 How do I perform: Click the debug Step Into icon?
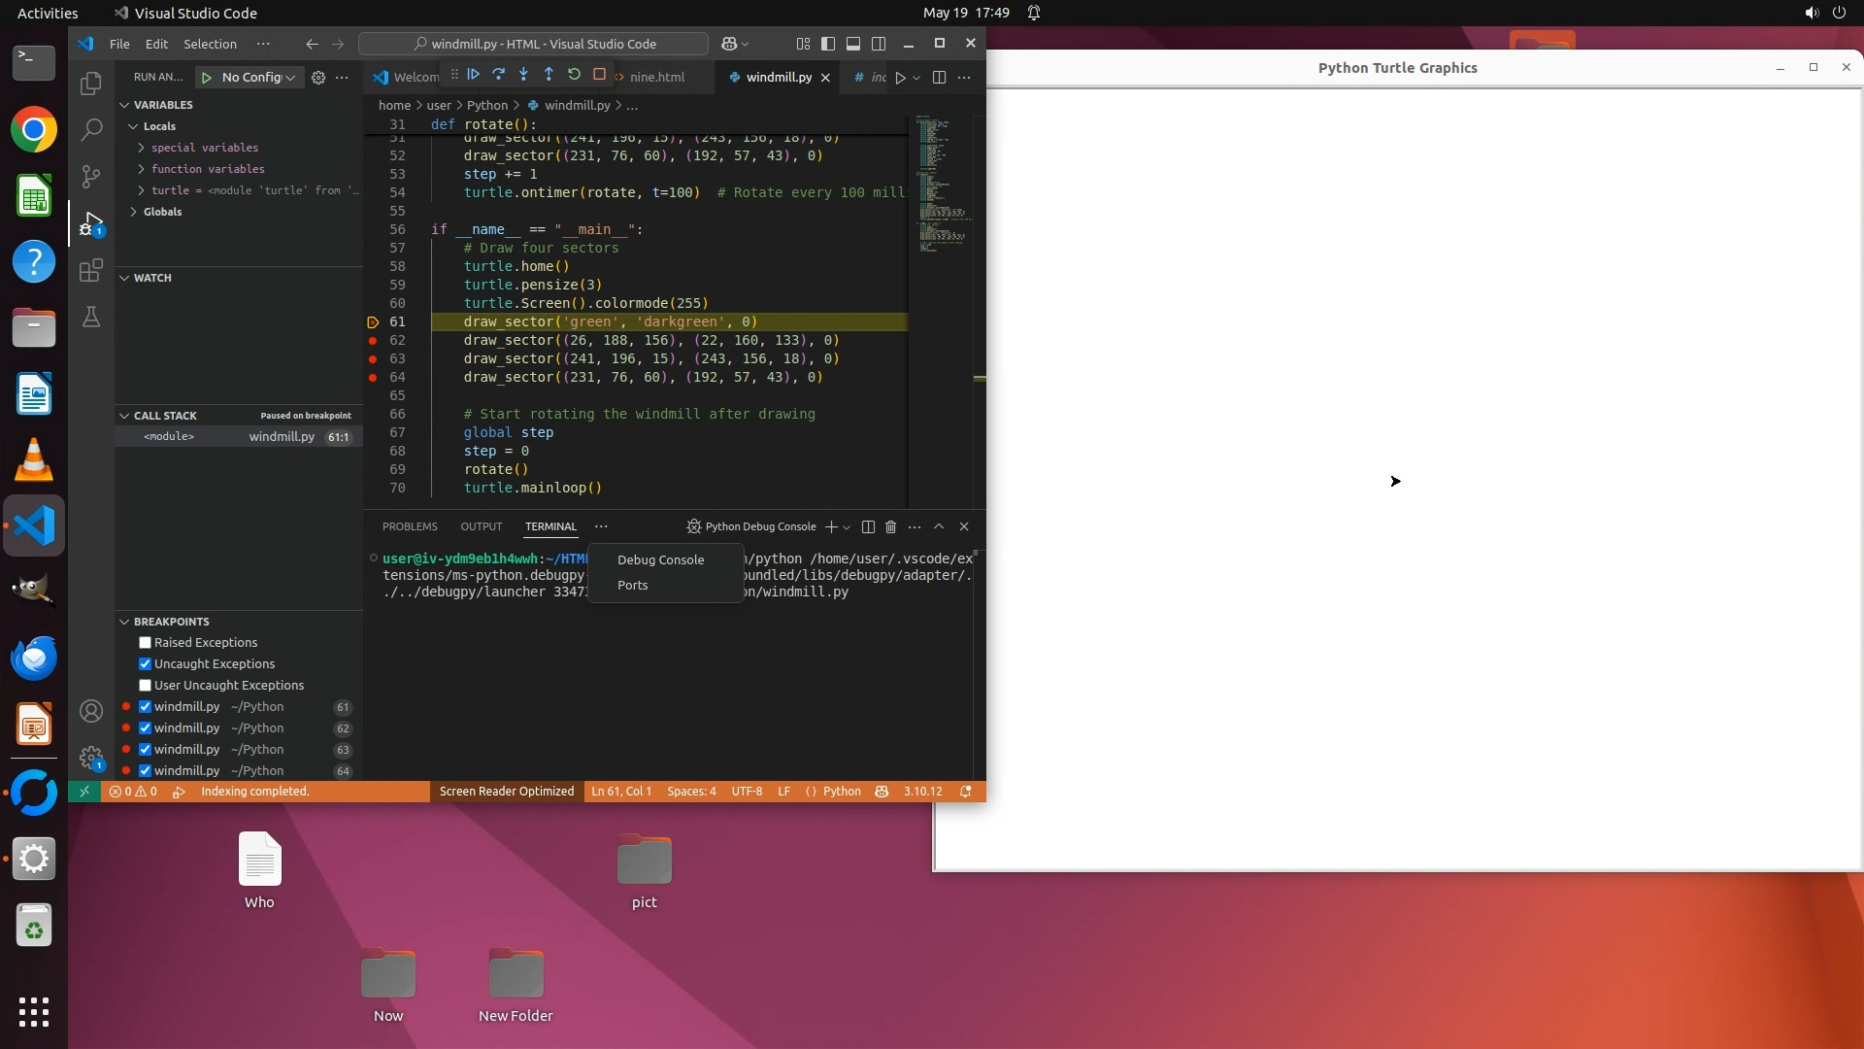[x=524, y=75]
